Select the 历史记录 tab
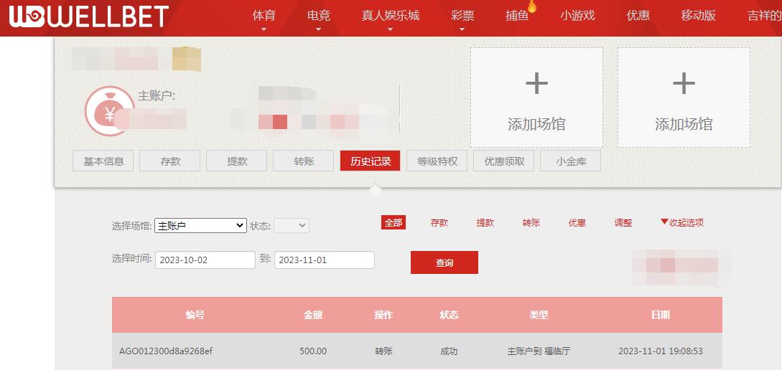The width and height of the screenshot is (782, 370). pos(370,161)
